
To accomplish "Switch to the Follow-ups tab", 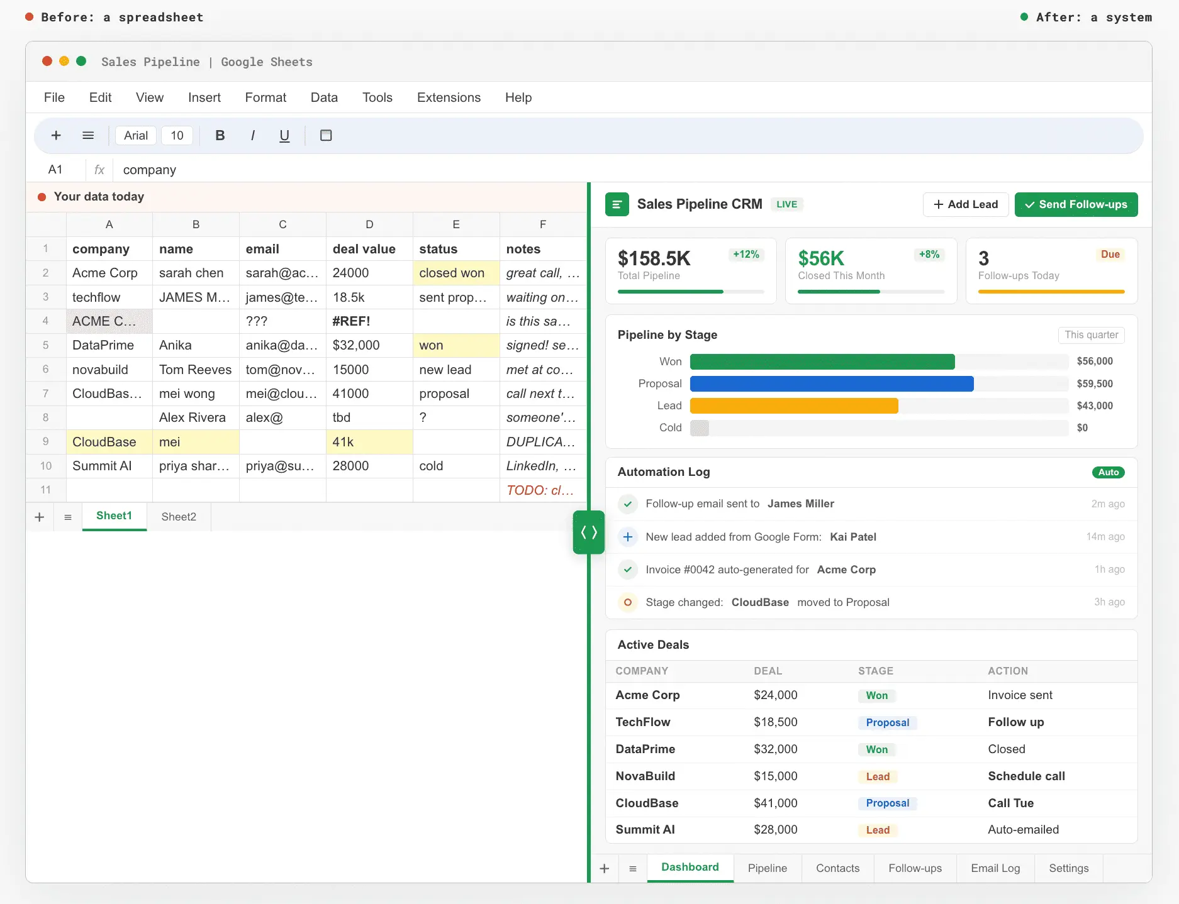I will pos(915,868).
